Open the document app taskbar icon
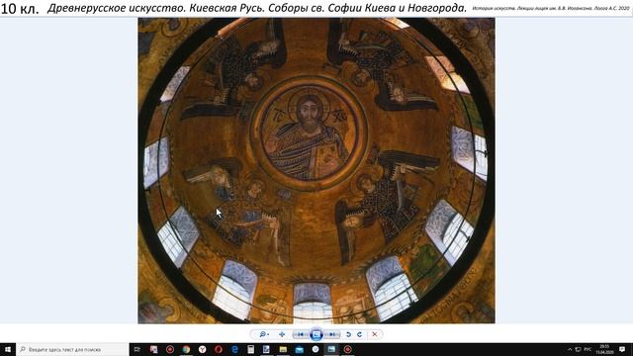The image size is (633, 356). coord(266,349)
